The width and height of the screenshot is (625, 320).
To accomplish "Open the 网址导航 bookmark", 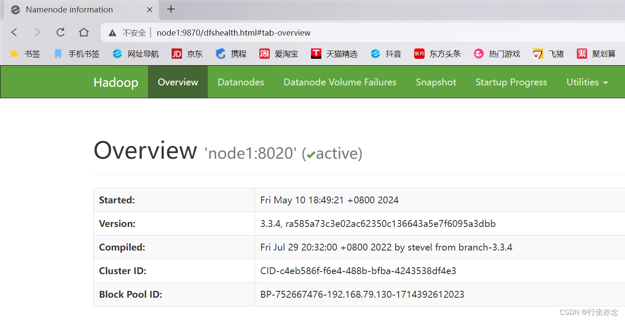I will [x=136, y=53].
